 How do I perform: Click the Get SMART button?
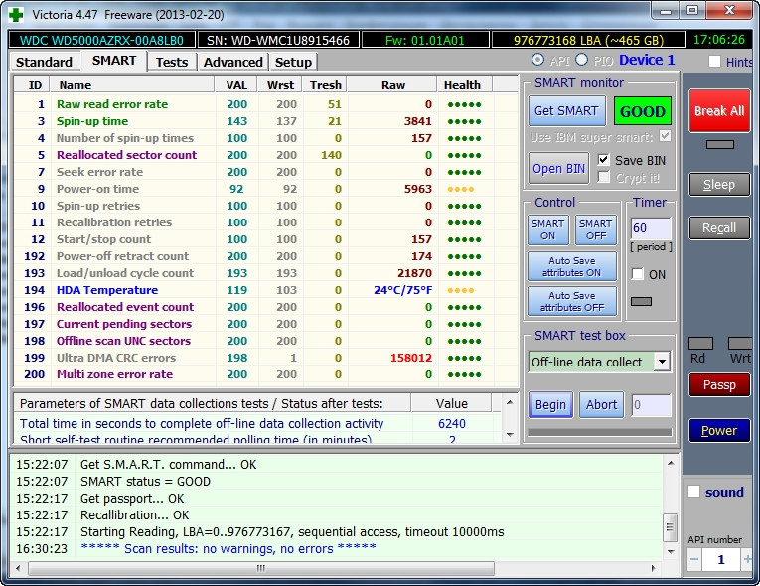click(565, 111)
